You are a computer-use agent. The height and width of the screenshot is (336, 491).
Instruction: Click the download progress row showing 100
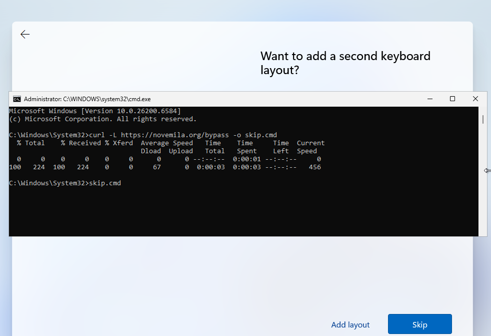[165, 167]
